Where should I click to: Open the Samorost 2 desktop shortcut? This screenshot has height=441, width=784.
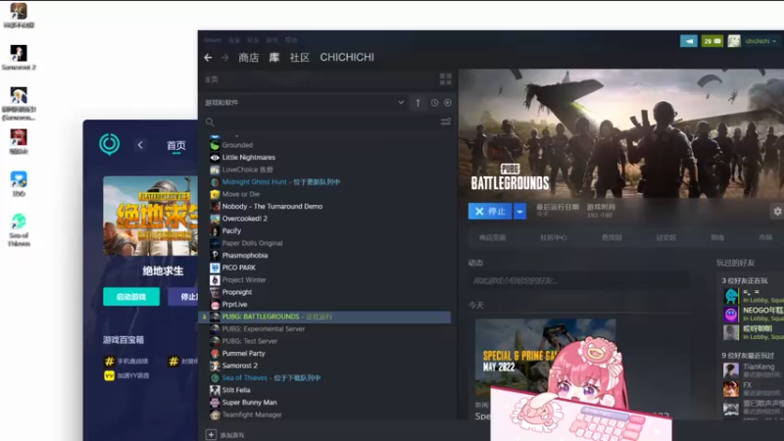tap(19, 57)
